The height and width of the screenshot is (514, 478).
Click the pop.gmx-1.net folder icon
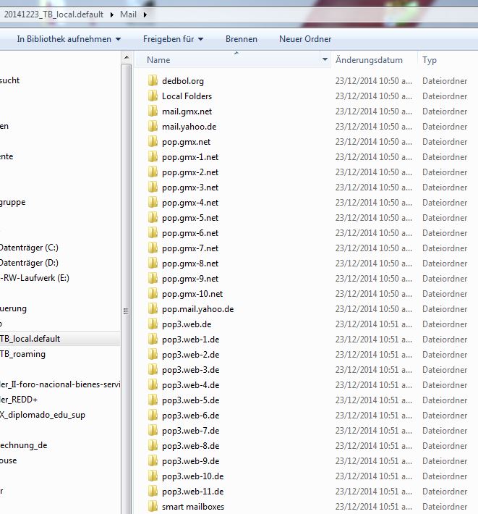[153, 156]
